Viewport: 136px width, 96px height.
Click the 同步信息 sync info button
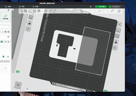pyautogui.click(x=6, y=17)
